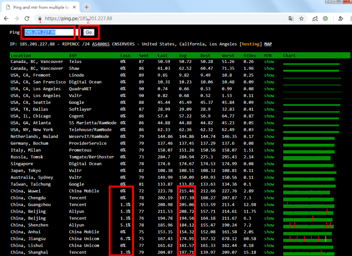The height and width of the screenshot is (256, 352).
Task: Open the translate page icon
Action: coord(291,19)
